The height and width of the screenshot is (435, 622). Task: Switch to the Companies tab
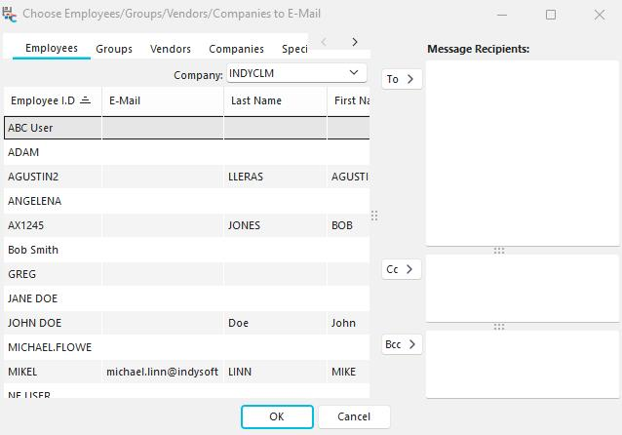click(237, 49)
